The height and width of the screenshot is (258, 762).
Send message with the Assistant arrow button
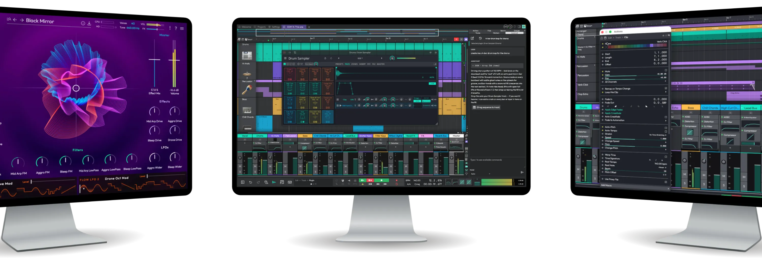coord(522,172)
